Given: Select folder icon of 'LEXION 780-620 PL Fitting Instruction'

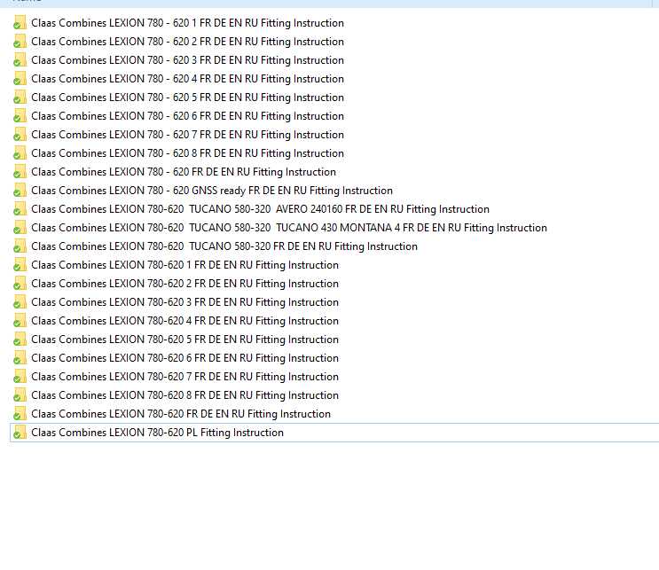Looking at the screenshot, I should [x=20, y=433].
